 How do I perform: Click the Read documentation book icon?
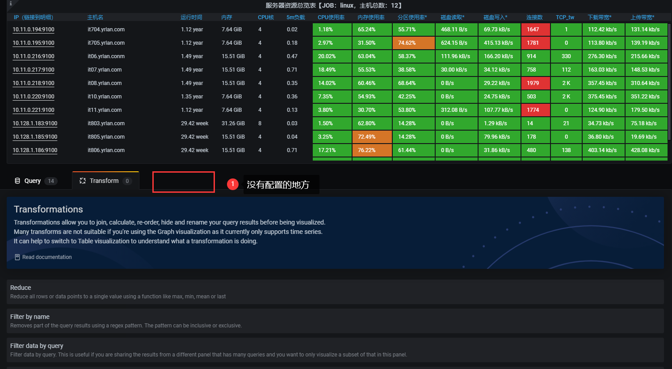point(17,257)
